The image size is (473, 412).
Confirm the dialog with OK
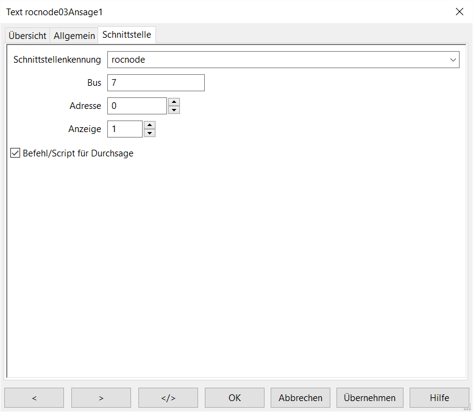(x=235, y=398)
